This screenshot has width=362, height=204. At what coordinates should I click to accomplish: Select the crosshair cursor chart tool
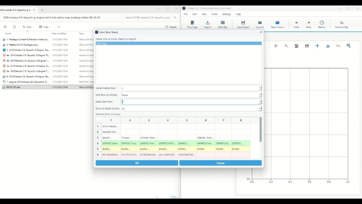click(317, 46)
